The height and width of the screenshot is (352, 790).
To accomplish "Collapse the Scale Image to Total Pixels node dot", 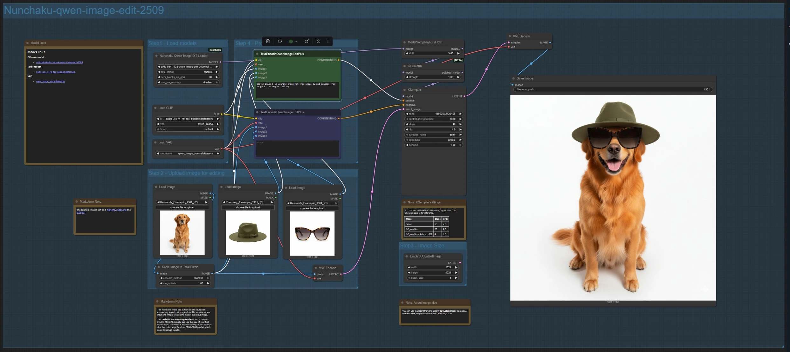I will point(159,267).
